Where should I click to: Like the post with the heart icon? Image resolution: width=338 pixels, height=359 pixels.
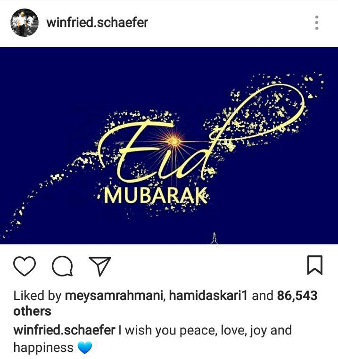25,266
